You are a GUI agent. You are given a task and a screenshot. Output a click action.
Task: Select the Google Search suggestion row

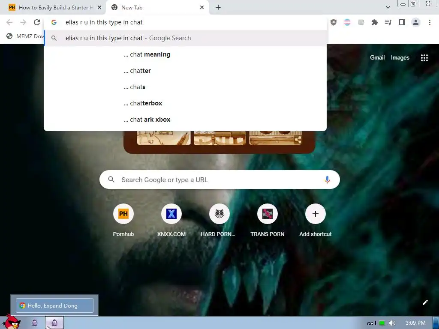click(185, 38)
